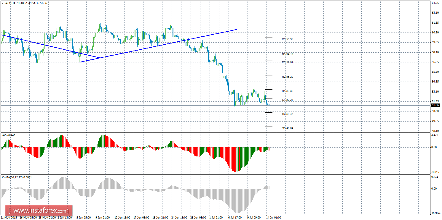The image size is (442, 220).
Task: Click the current price tag 51.36
Action: (x=435, y=105)
